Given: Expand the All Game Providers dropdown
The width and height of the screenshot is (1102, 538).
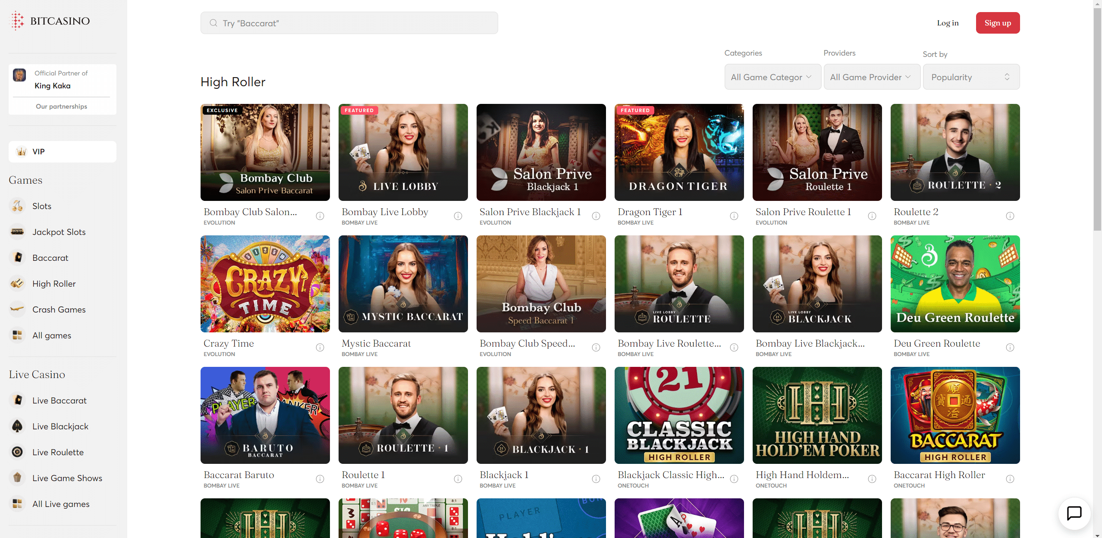Looking at the screenshot, I should click(x=872, y=77).
